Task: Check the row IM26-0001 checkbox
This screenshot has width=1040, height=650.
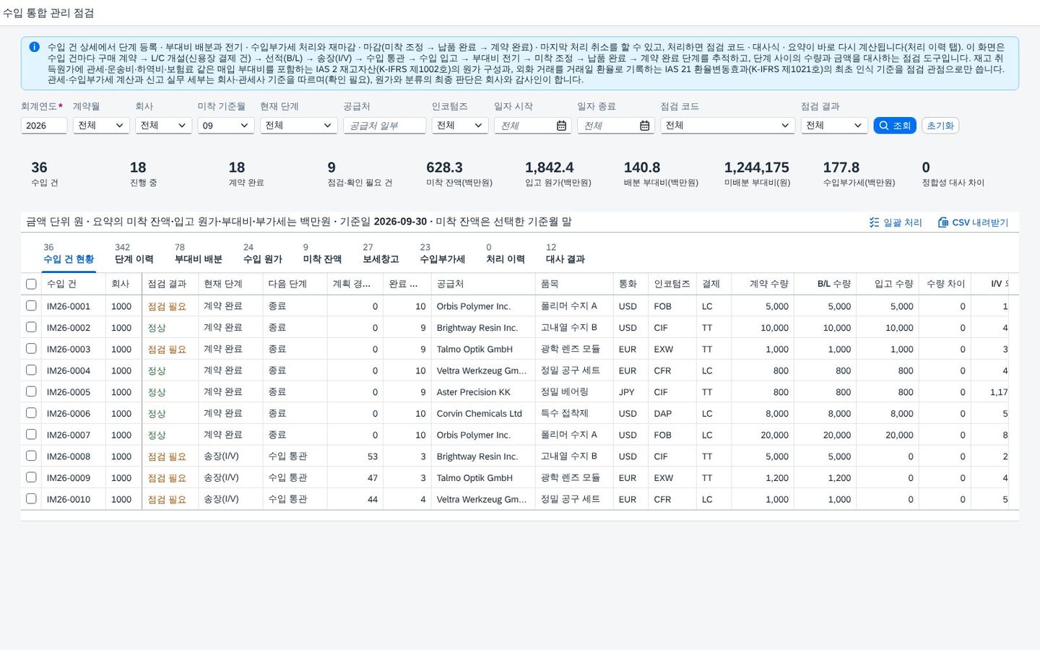Action: coord(31,305)
